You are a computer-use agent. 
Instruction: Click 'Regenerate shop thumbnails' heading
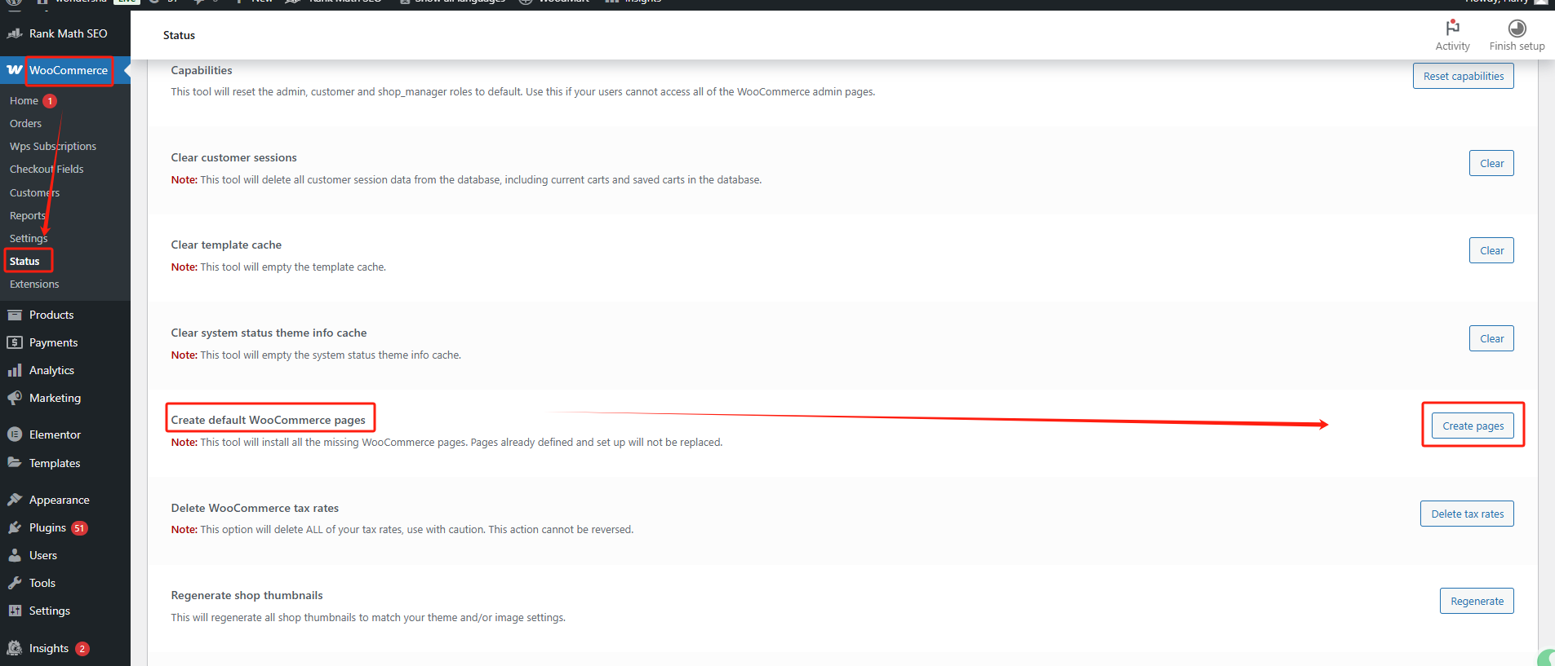tap(247, 595)
